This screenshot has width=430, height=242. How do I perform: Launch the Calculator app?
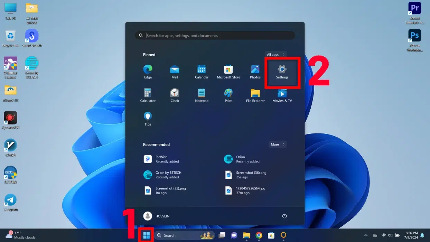point(148,95)
